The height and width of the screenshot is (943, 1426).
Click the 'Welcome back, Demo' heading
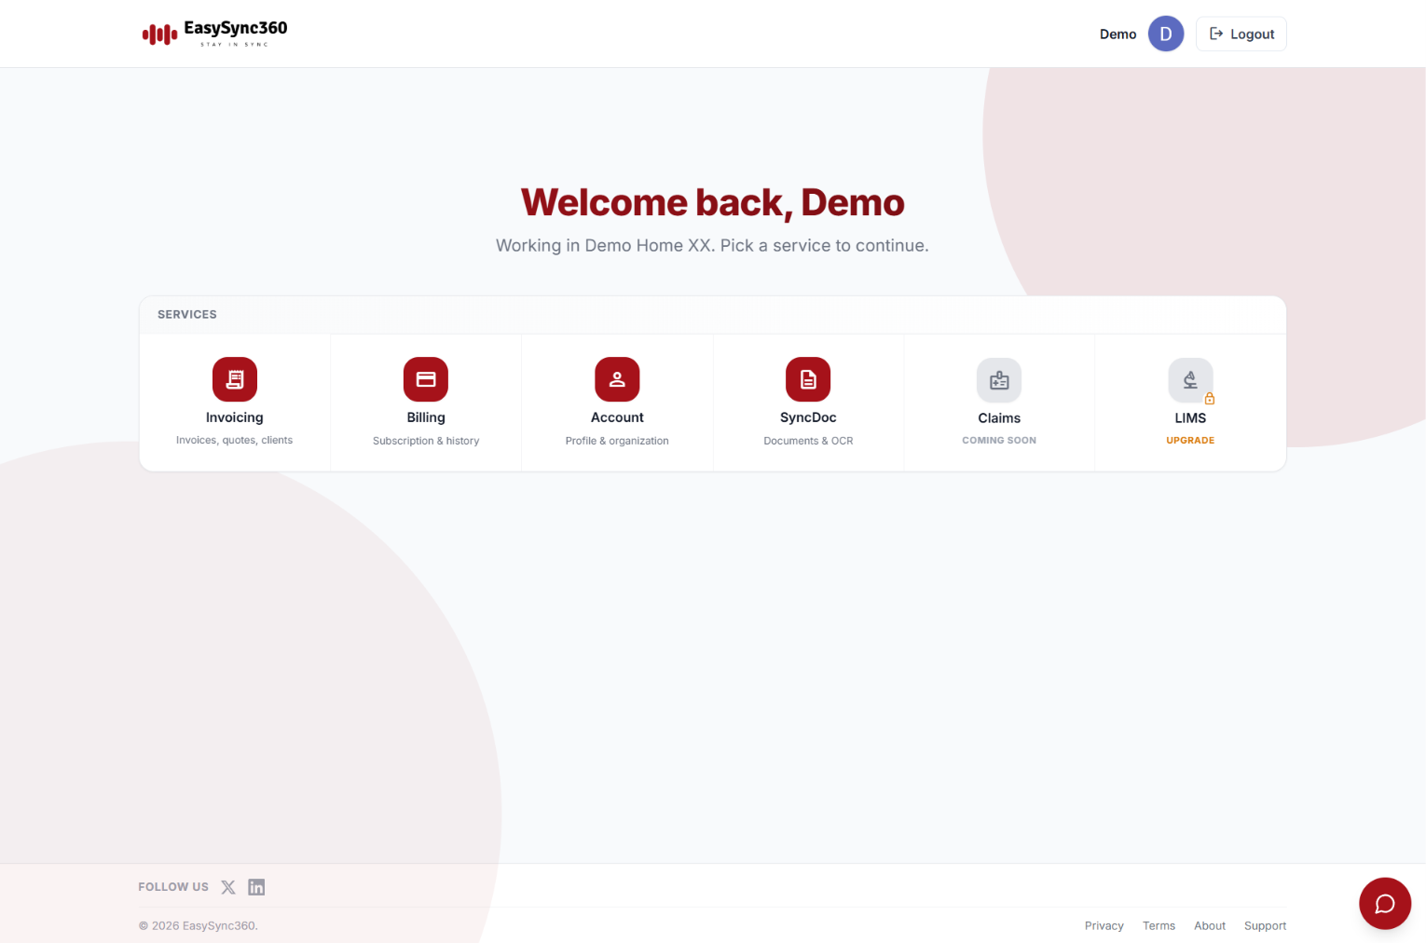point(713,202)
